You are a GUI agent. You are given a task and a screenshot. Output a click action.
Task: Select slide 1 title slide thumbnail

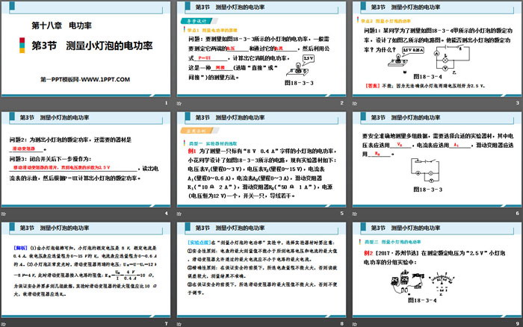click(86, 49)
